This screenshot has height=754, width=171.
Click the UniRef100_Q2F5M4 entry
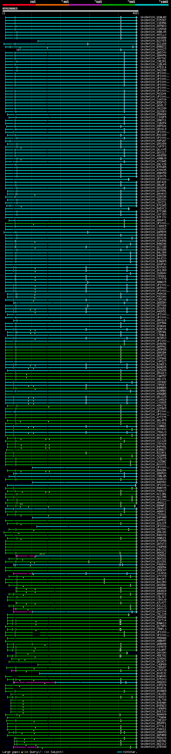point(153,323)
